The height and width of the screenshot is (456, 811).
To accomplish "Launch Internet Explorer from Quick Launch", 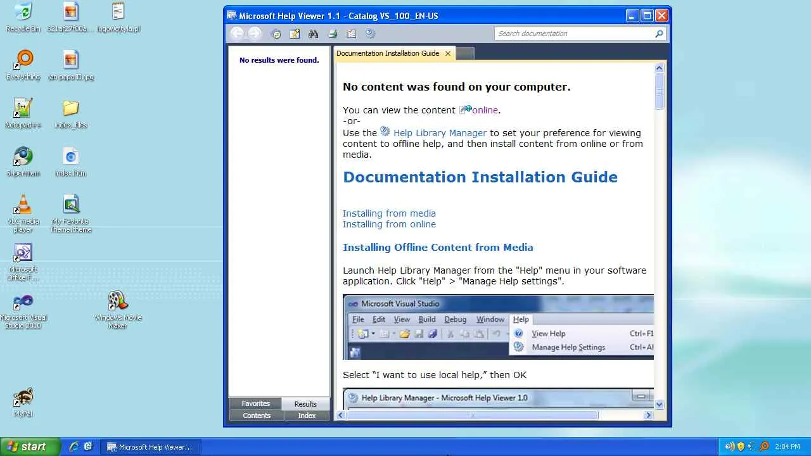I will 74,446.
